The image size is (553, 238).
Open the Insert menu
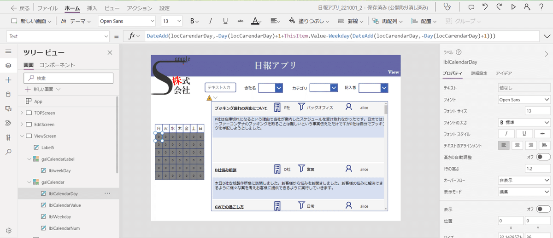pos(92,8)
